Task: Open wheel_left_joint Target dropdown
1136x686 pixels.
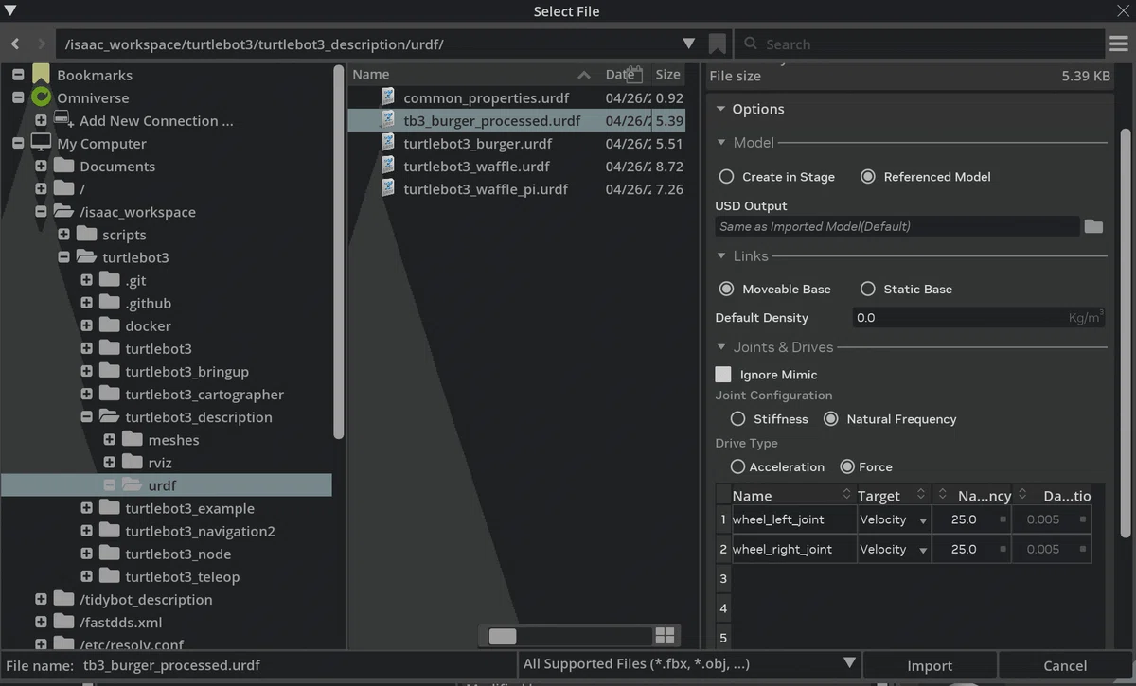Action: pyautogui.click(x=894, y=519)
